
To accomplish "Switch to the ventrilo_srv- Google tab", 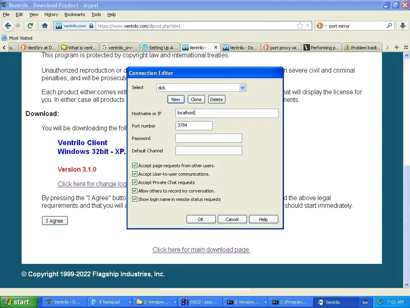I will [x=119, y=47].
